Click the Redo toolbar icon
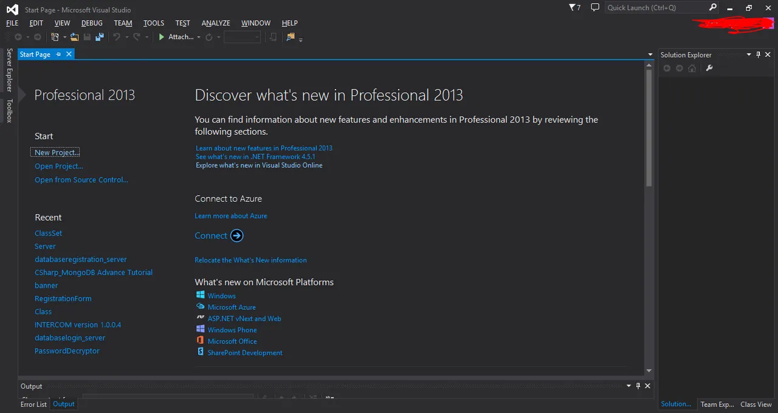The height and width of the screenshot is (413, 778). (x=137, y=37)
